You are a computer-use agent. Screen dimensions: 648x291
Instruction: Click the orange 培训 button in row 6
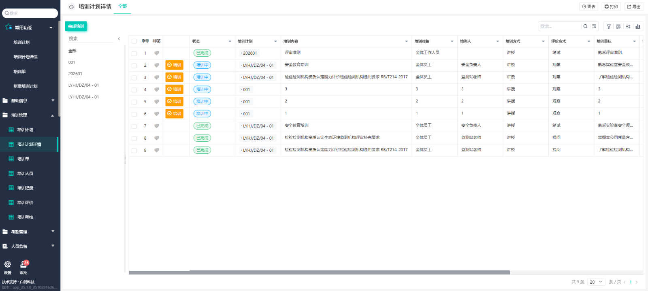coord(174,114)
